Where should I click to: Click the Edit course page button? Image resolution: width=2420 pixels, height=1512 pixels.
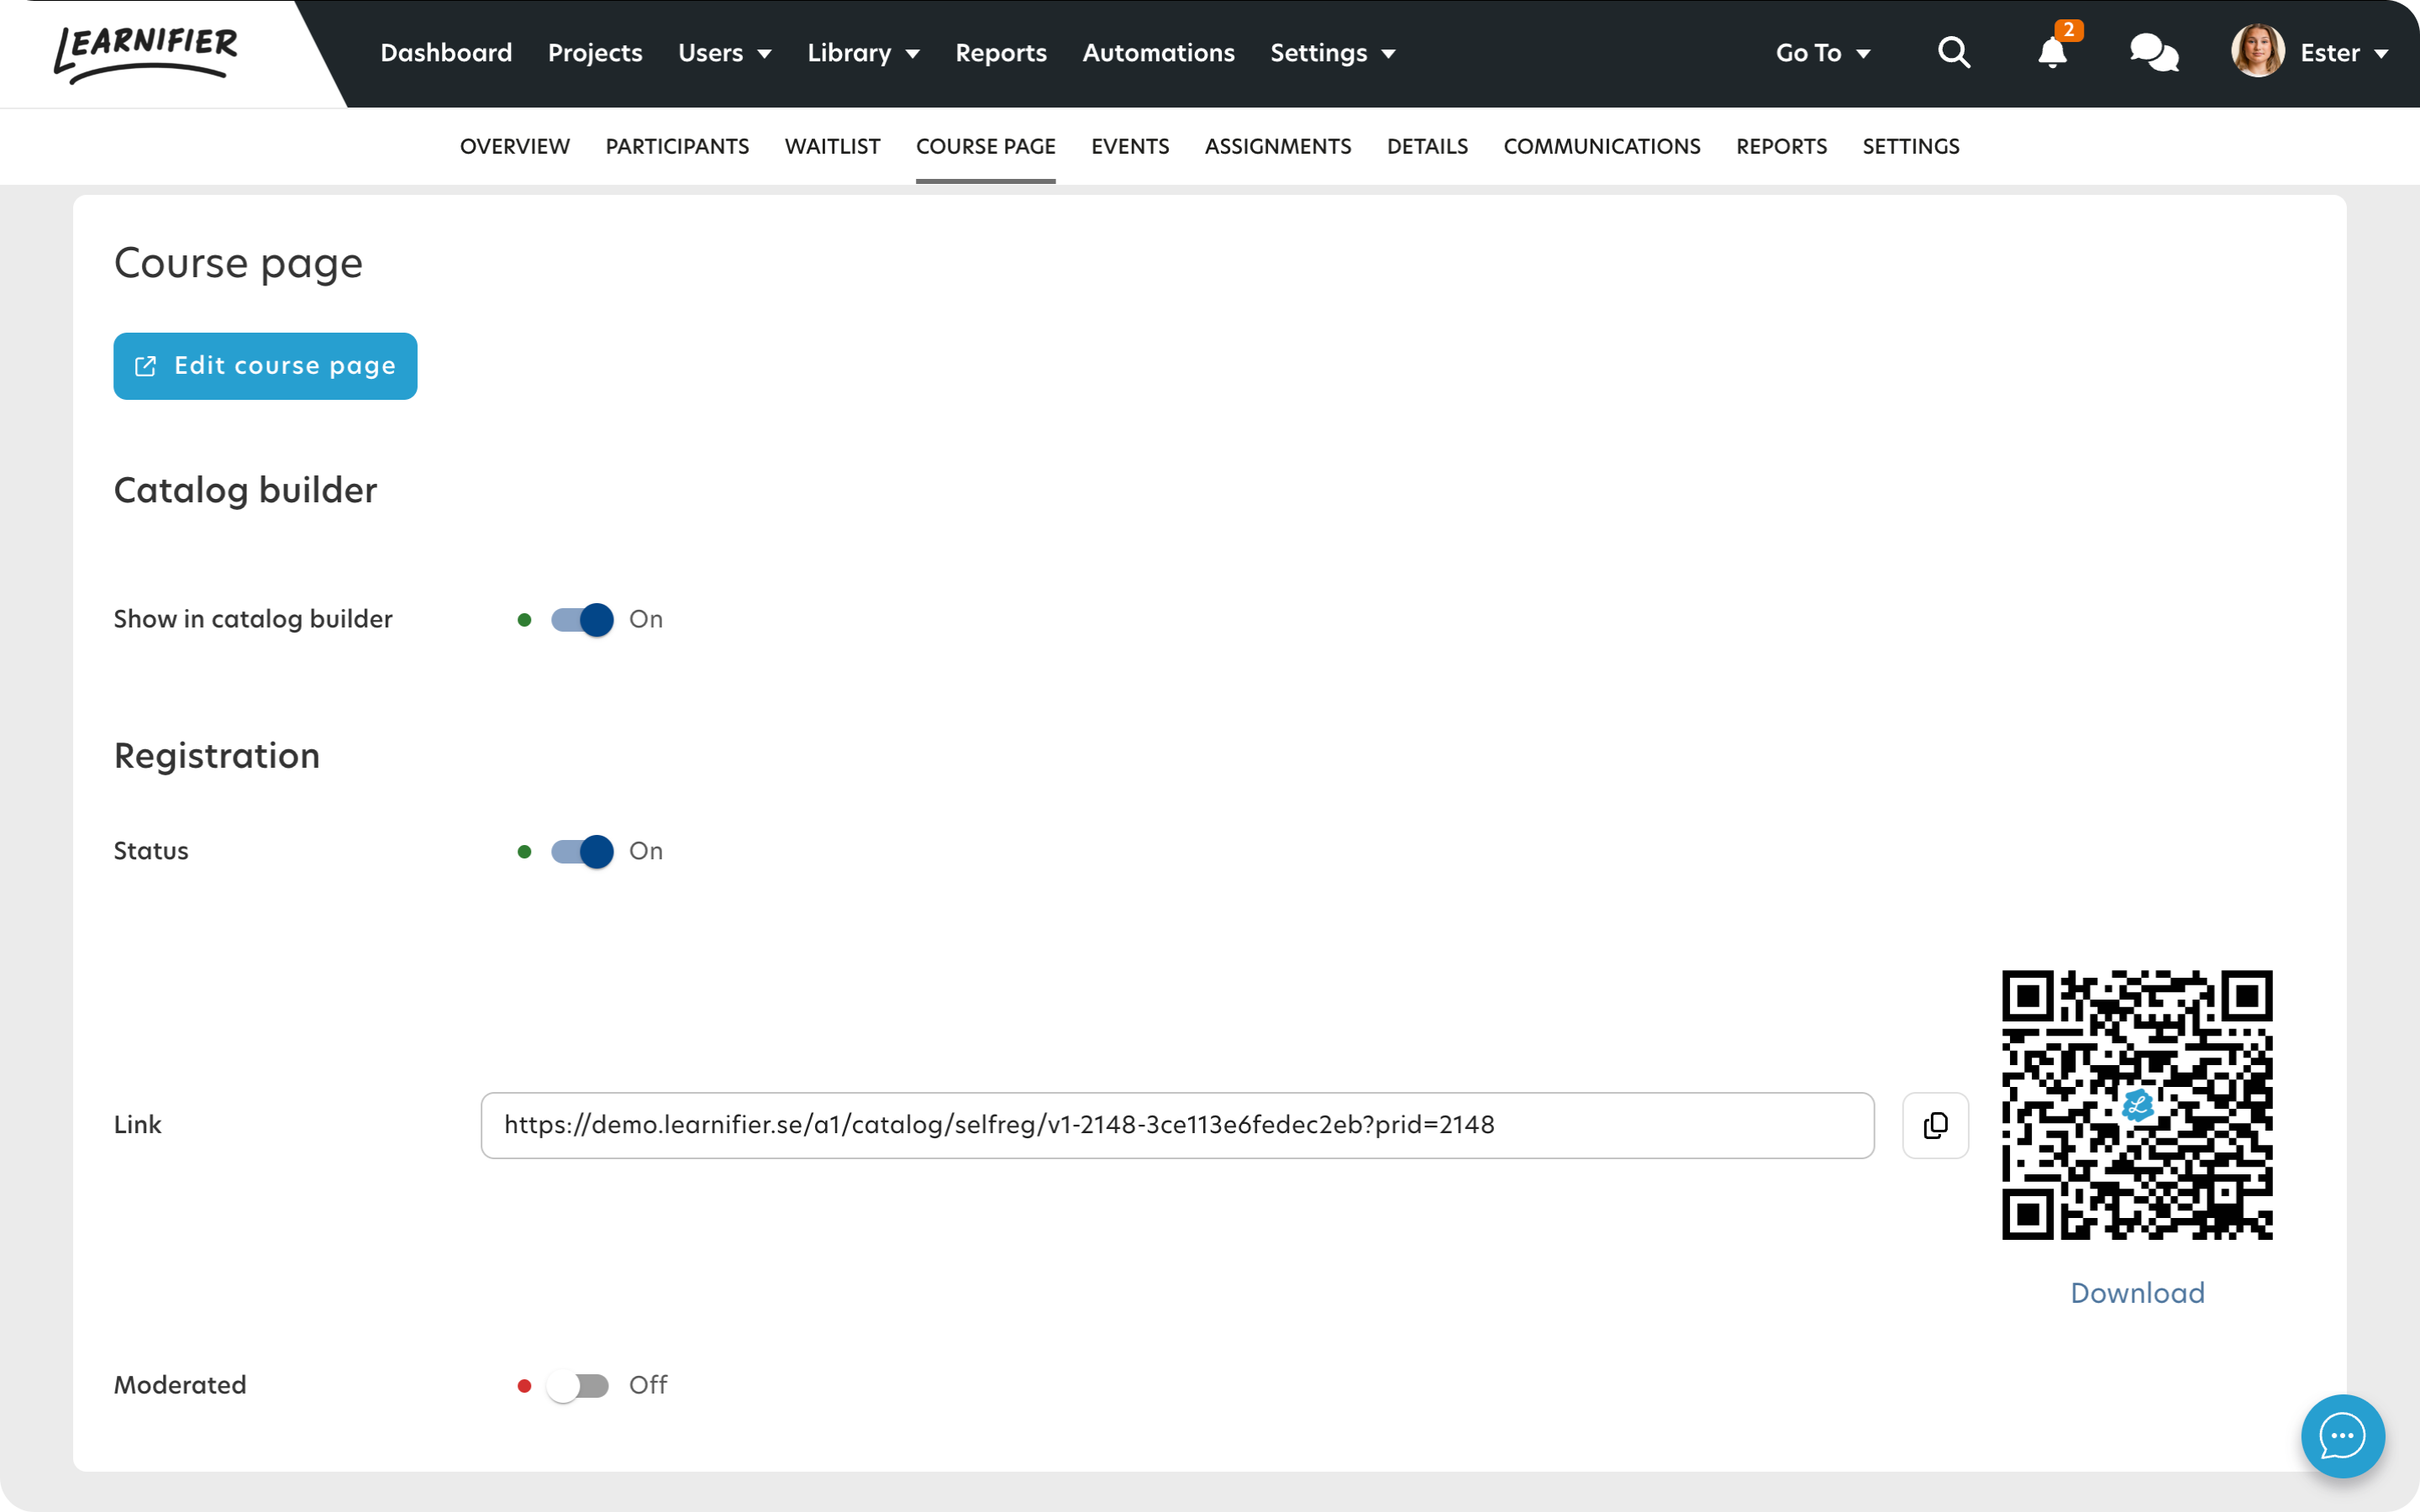[265, 366]
